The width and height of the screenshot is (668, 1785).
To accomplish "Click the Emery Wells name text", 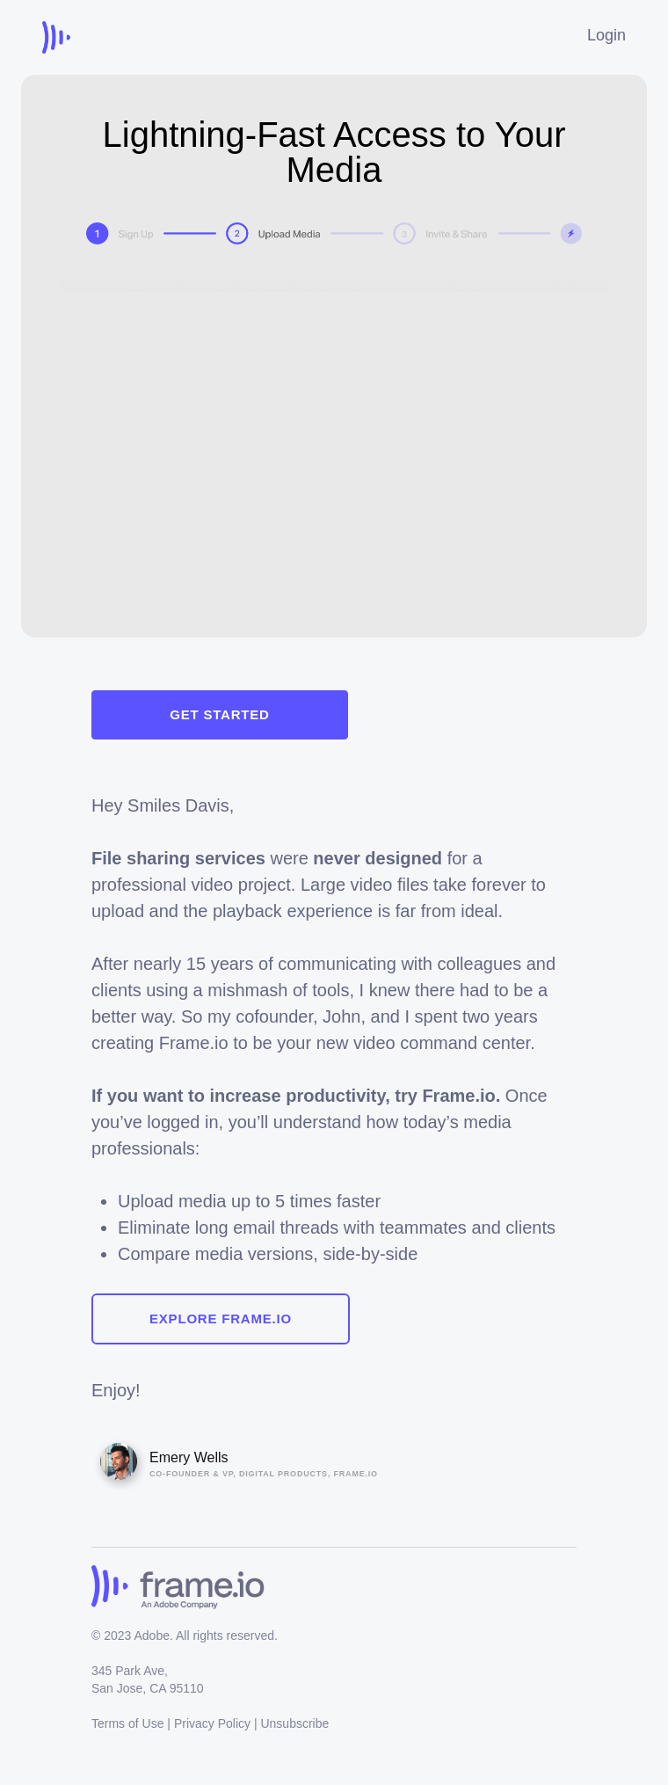I will coord(188,1457).
